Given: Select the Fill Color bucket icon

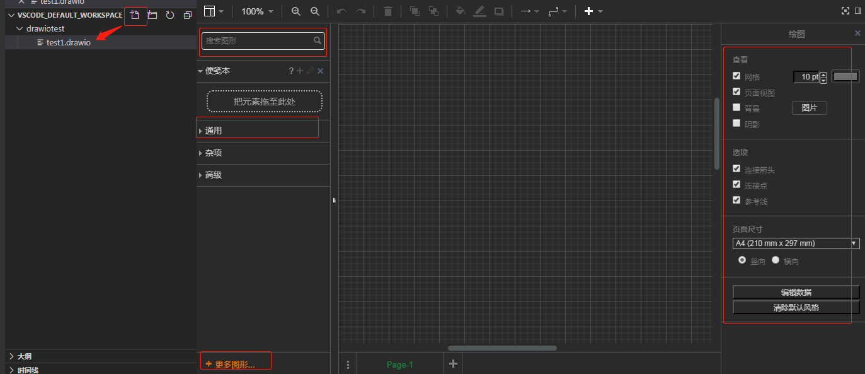Looking at the screenshot, I should pyautogui.click(x=460, y=11).
